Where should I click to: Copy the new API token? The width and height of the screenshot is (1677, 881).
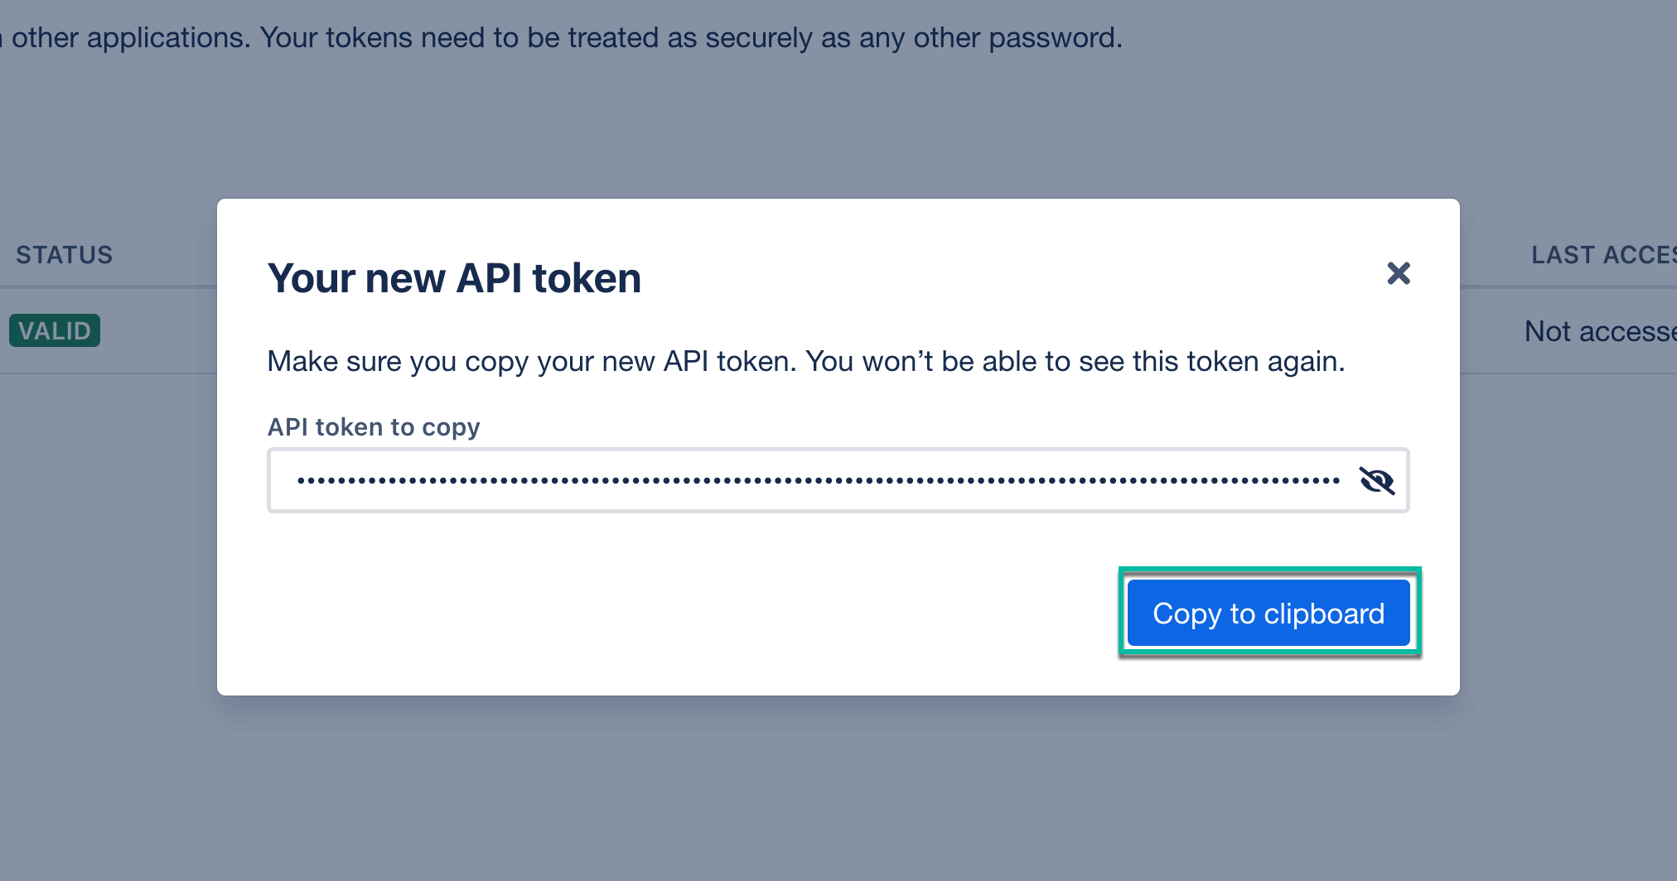(1268, 613)
